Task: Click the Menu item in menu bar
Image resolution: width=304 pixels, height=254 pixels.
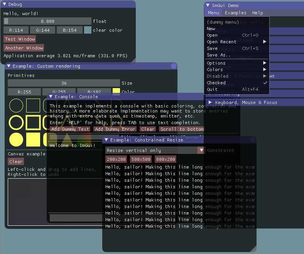Action: click(213, 13)
